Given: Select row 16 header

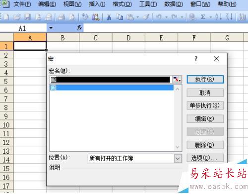Looking at the screenshot, I should pos(6,177).
